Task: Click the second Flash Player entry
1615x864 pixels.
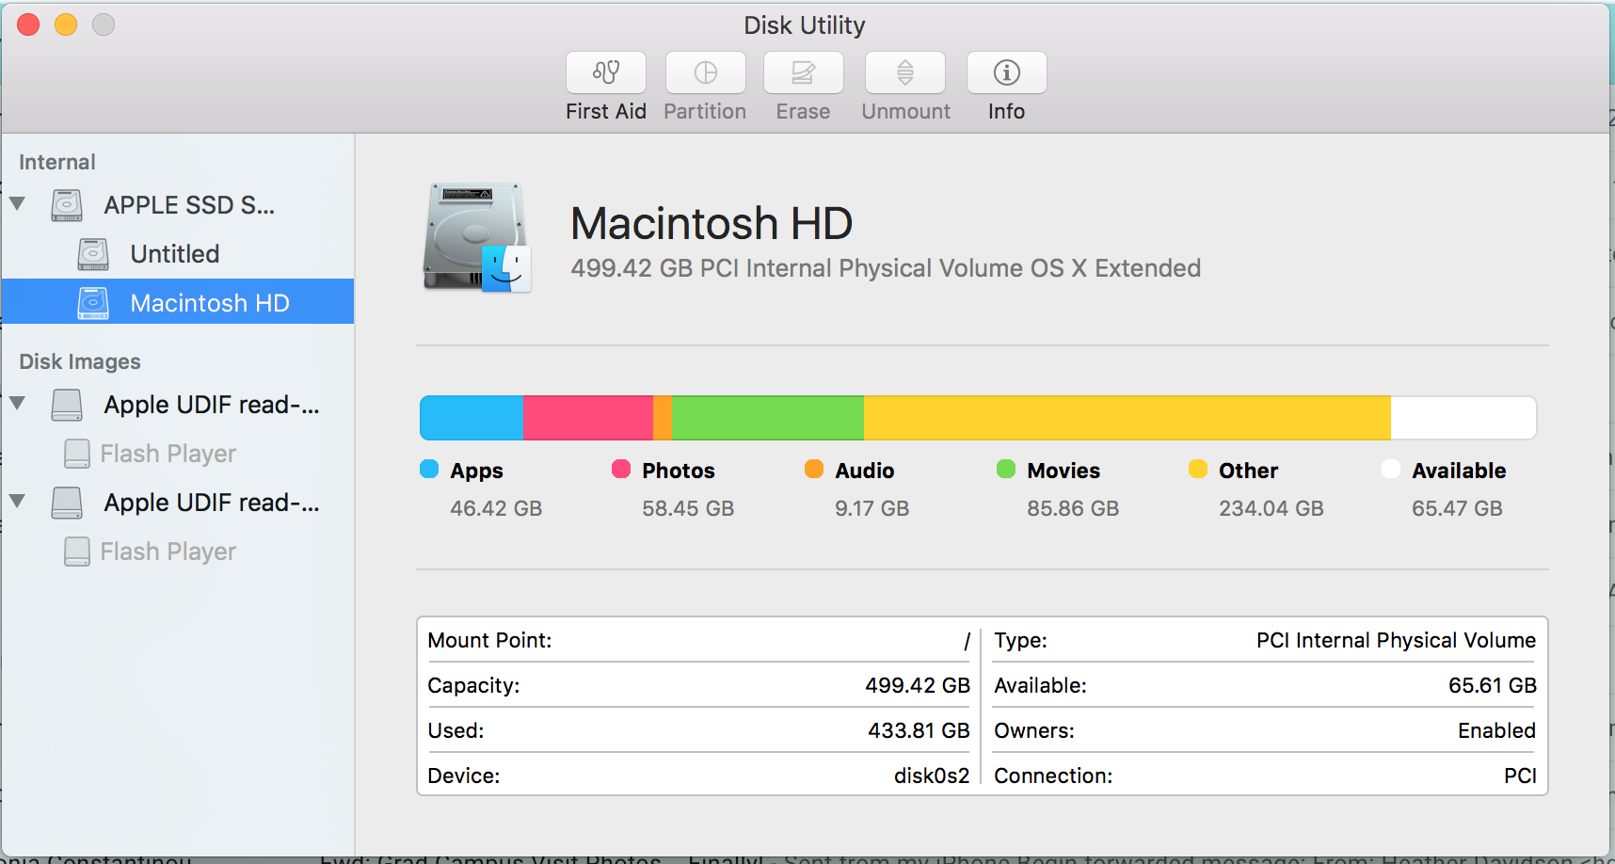Action: pyautogui.click(x=168, y=551)
